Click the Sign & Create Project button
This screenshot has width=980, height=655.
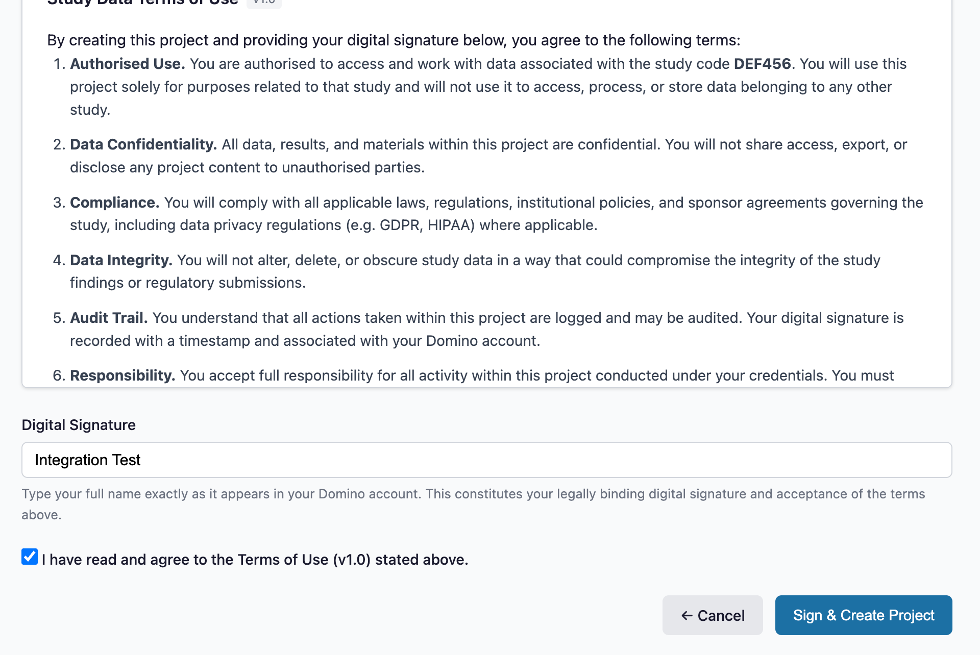tap(863, 615)
